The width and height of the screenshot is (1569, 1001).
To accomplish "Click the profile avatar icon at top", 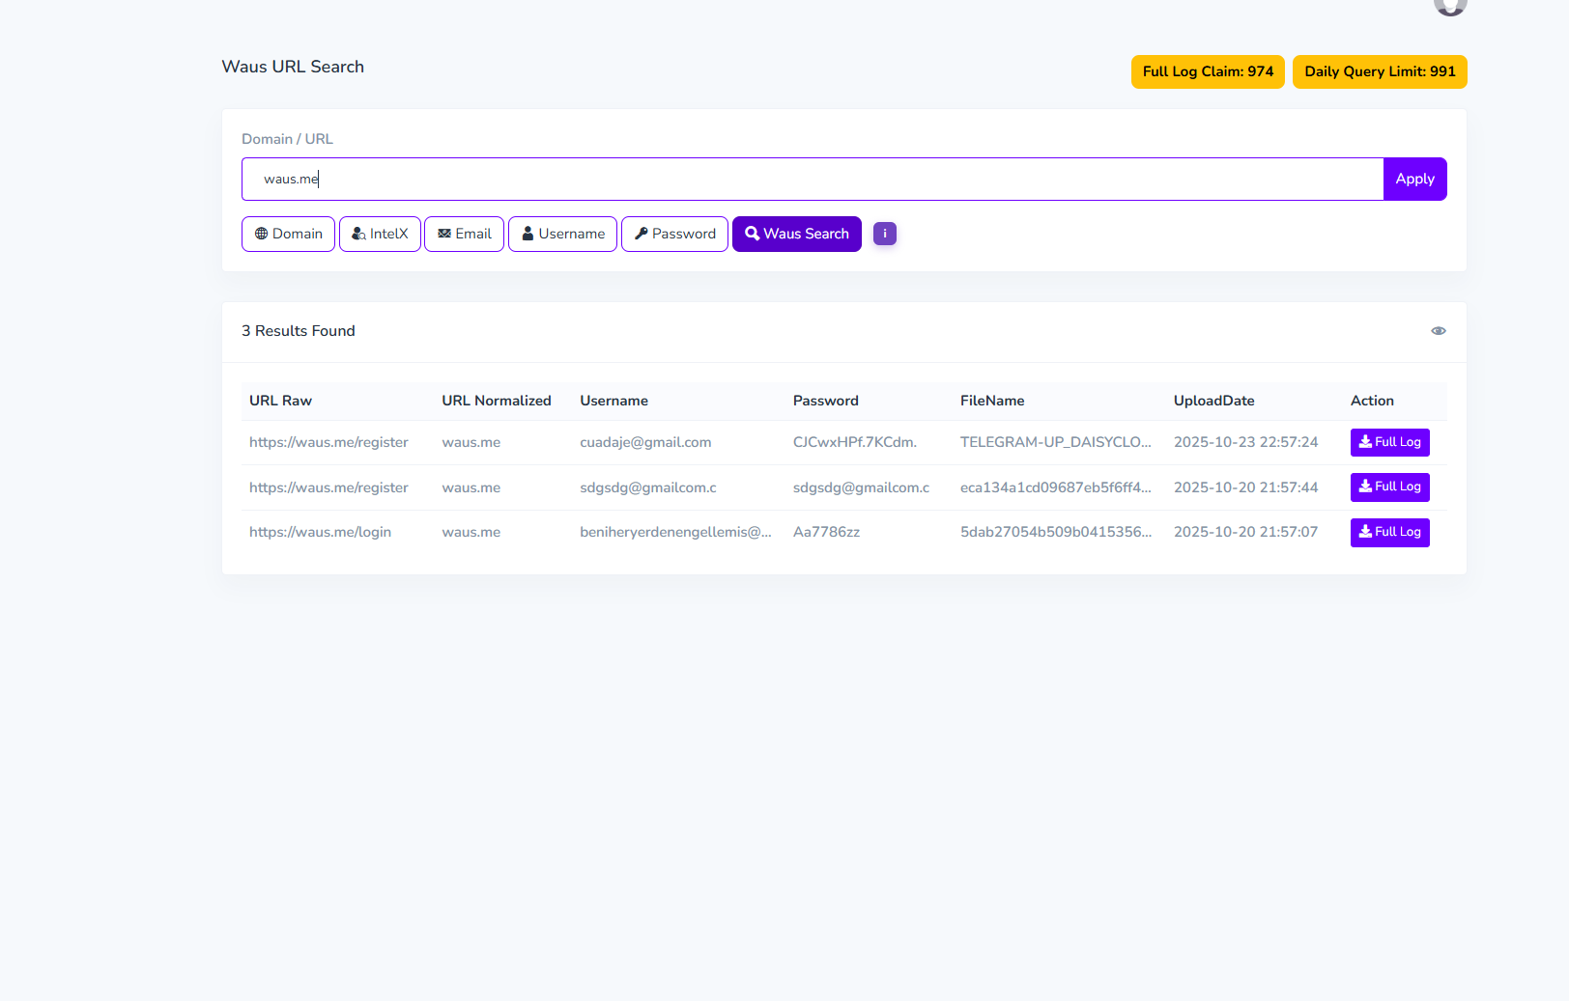I will pos(1450,8).
